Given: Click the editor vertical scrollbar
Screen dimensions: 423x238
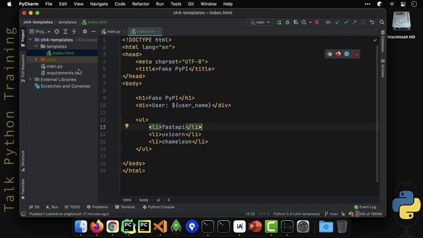Looking at the screenshot, I should pyautogui.click(x=377, y=113).
